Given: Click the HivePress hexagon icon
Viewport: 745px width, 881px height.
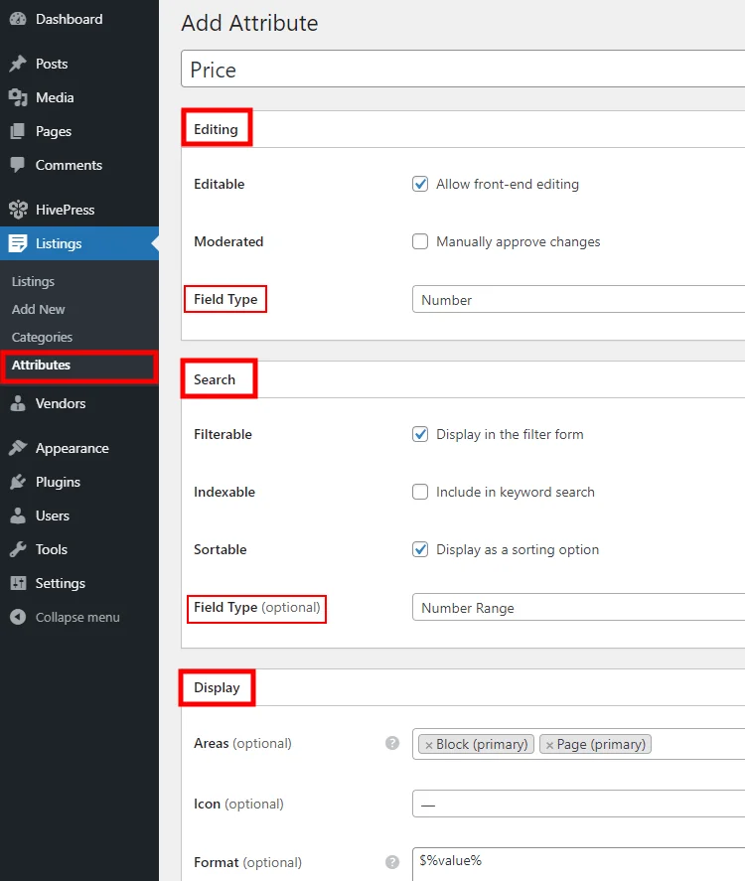Looking at the screenshot, I should point(18,210).
